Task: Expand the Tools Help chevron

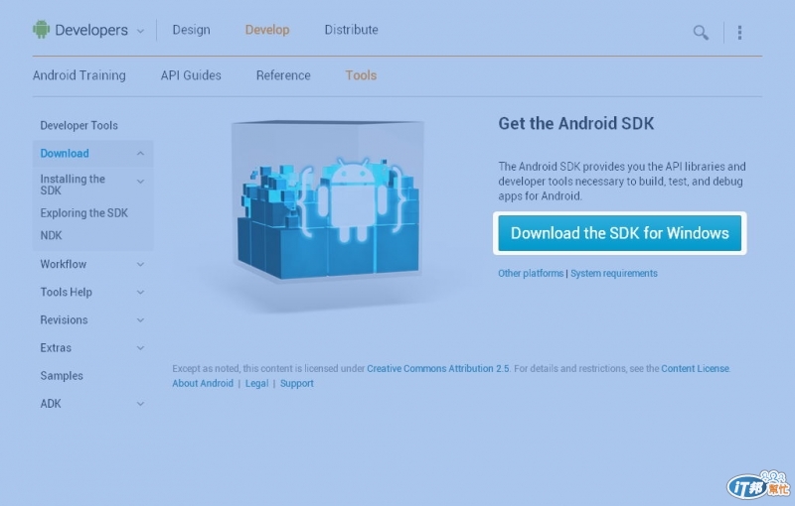Action: coord(140,292)
